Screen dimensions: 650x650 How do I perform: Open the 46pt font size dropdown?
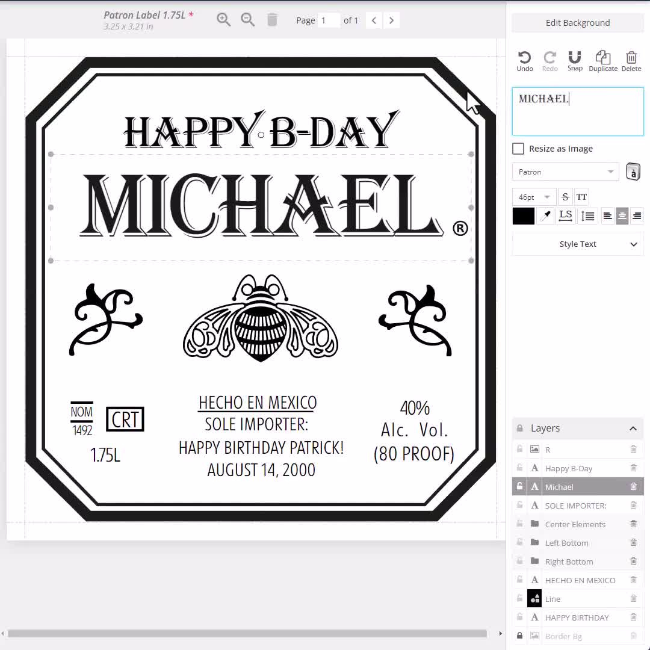pyautogui.click(x=533, y=197)
